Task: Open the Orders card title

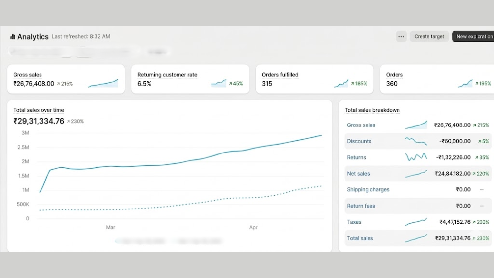Action: 394,75
